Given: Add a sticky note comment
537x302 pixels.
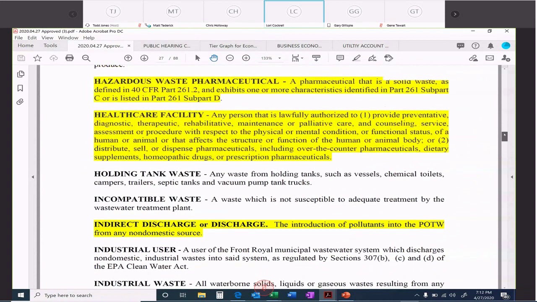Looking at the screenshot, I should tap(340, 58).
